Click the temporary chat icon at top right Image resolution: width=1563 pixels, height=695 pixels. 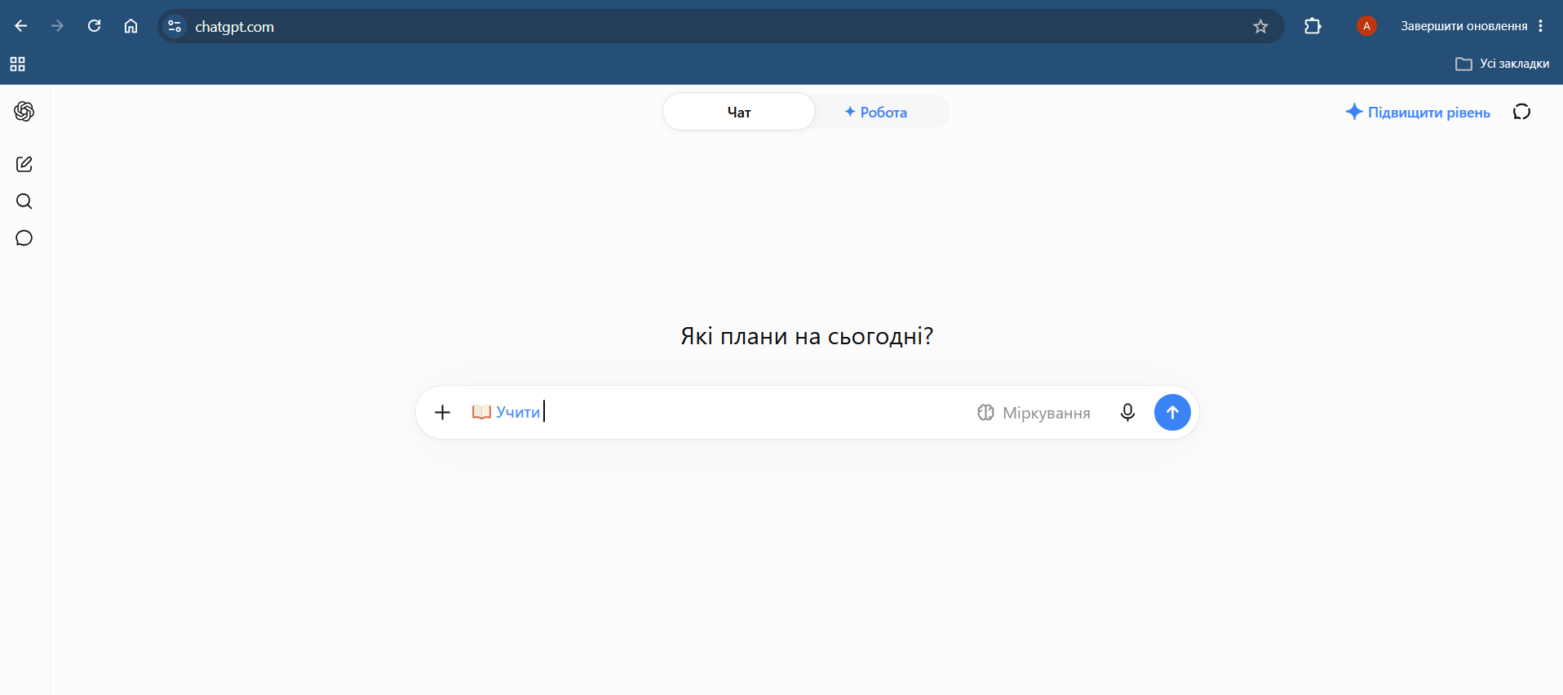[1521, 112]
